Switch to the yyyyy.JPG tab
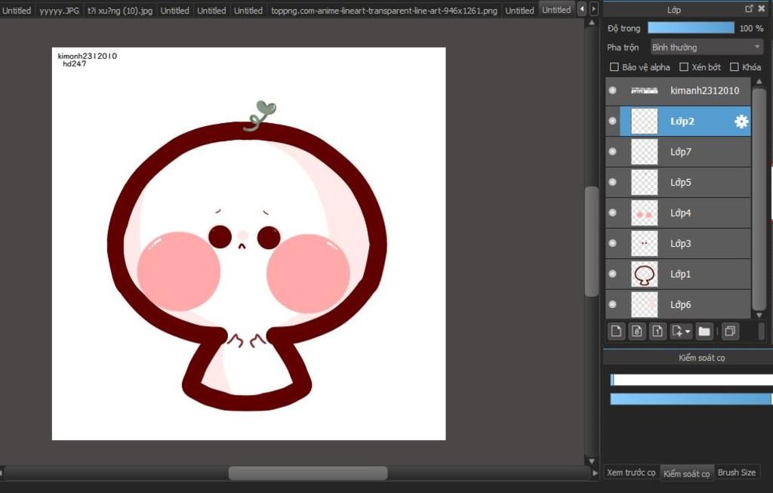 point(59,11)
